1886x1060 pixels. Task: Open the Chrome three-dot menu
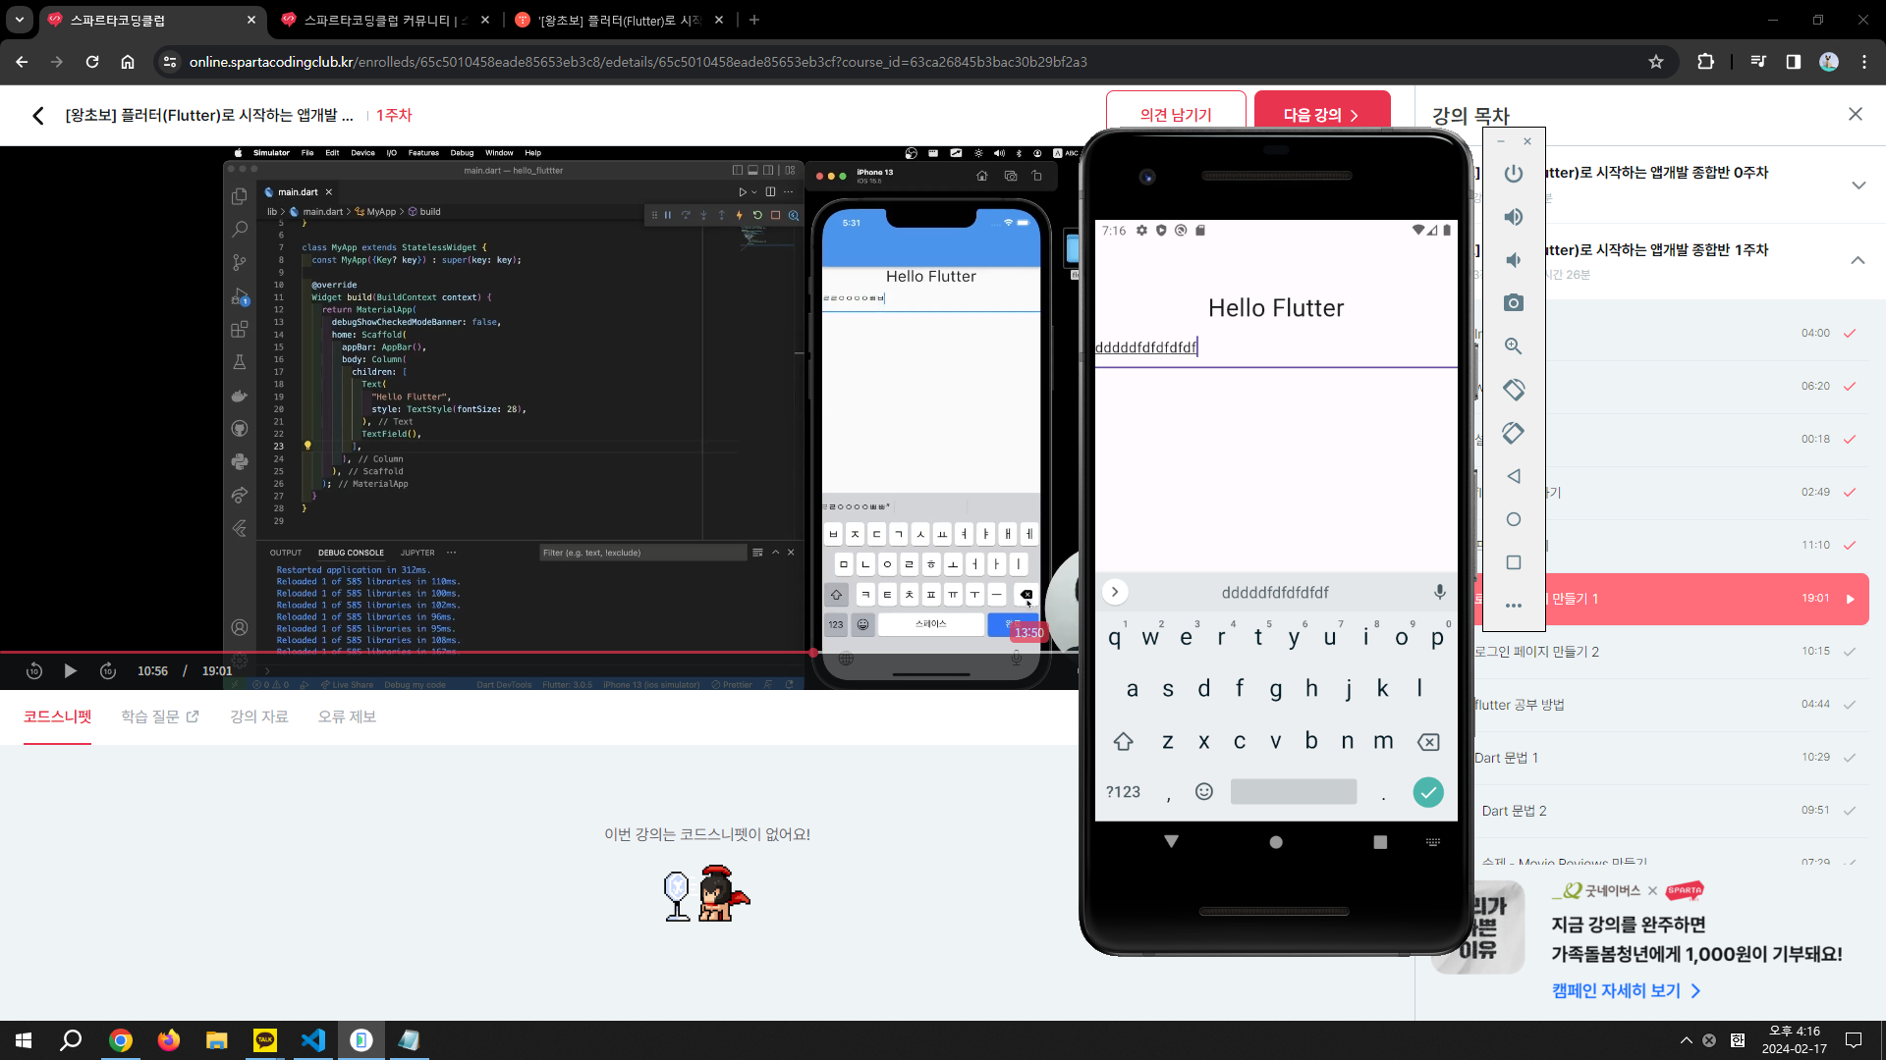1863,62
